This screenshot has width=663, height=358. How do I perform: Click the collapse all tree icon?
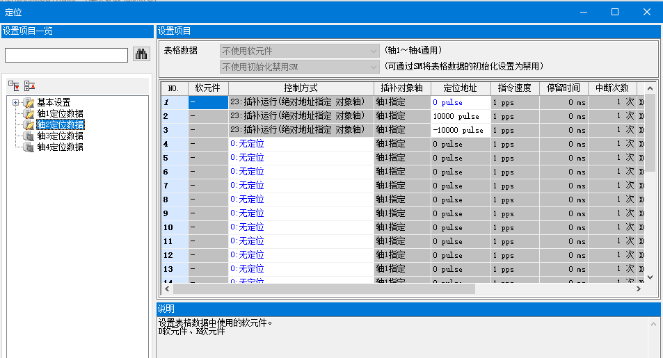29,86
